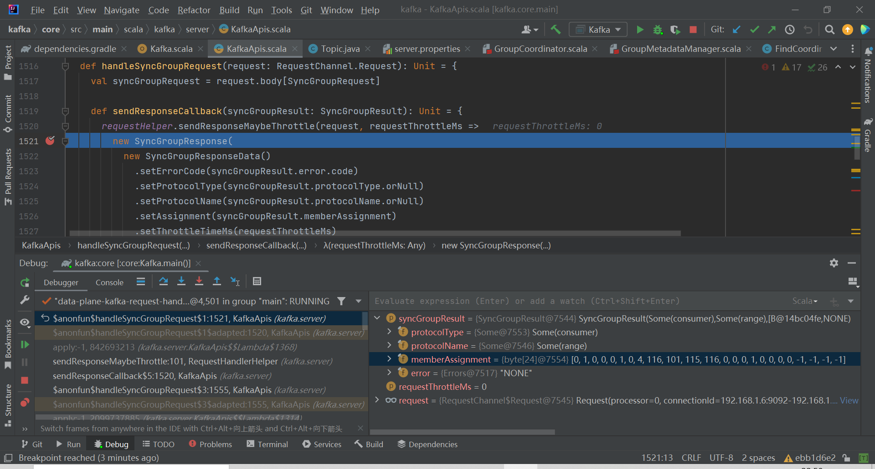The width and height of the screenshot is (875, 469).
Task: Click the View Breakpoints icon in debug sidebar
Action: coord(25,402)
